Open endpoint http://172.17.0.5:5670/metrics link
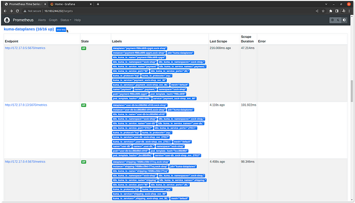 (25, 48)
